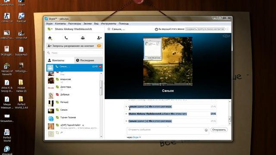Click Сохранить группу в списке контактов button

[x=205, y=29]
